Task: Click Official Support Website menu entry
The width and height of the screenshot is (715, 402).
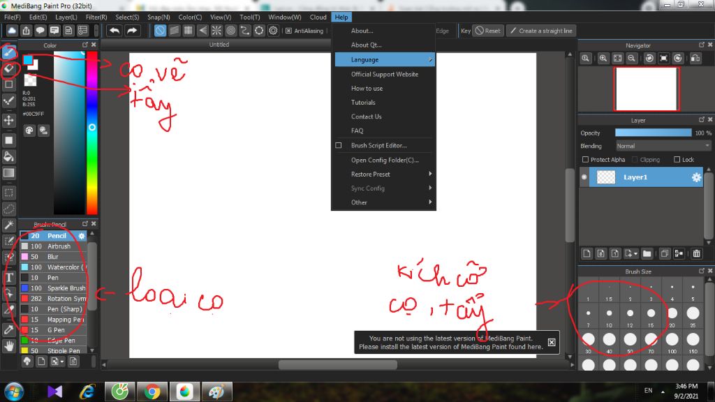Action: (x=385, y=74)
